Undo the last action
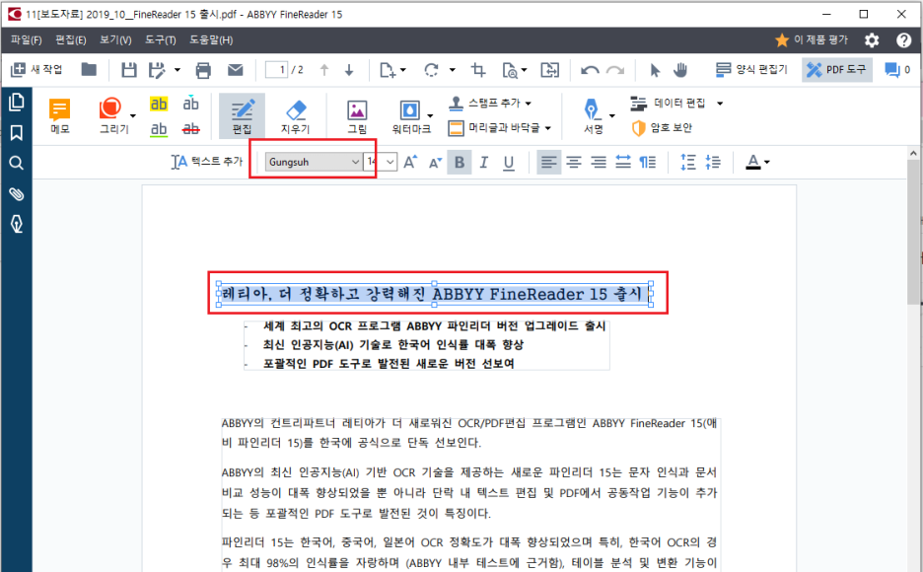The width and height of the screenshot is (923, 572). tap(590, 71)
